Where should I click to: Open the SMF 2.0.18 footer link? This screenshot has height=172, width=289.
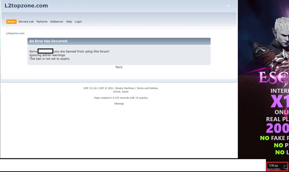(90, 88)
